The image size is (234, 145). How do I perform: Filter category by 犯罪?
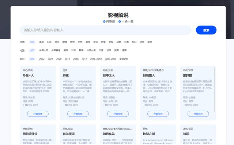pos(49,42)
